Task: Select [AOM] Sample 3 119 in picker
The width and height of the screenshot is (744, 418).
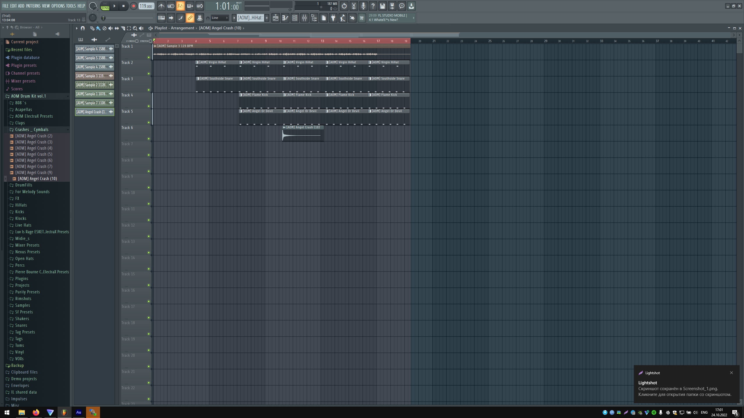Action: (94, 76)
